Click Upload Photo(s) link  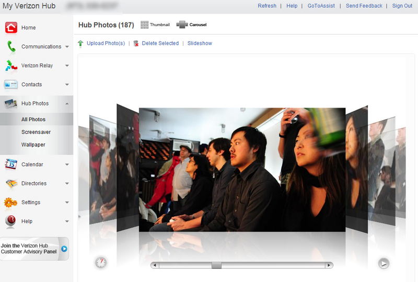[x=106, y=43]
